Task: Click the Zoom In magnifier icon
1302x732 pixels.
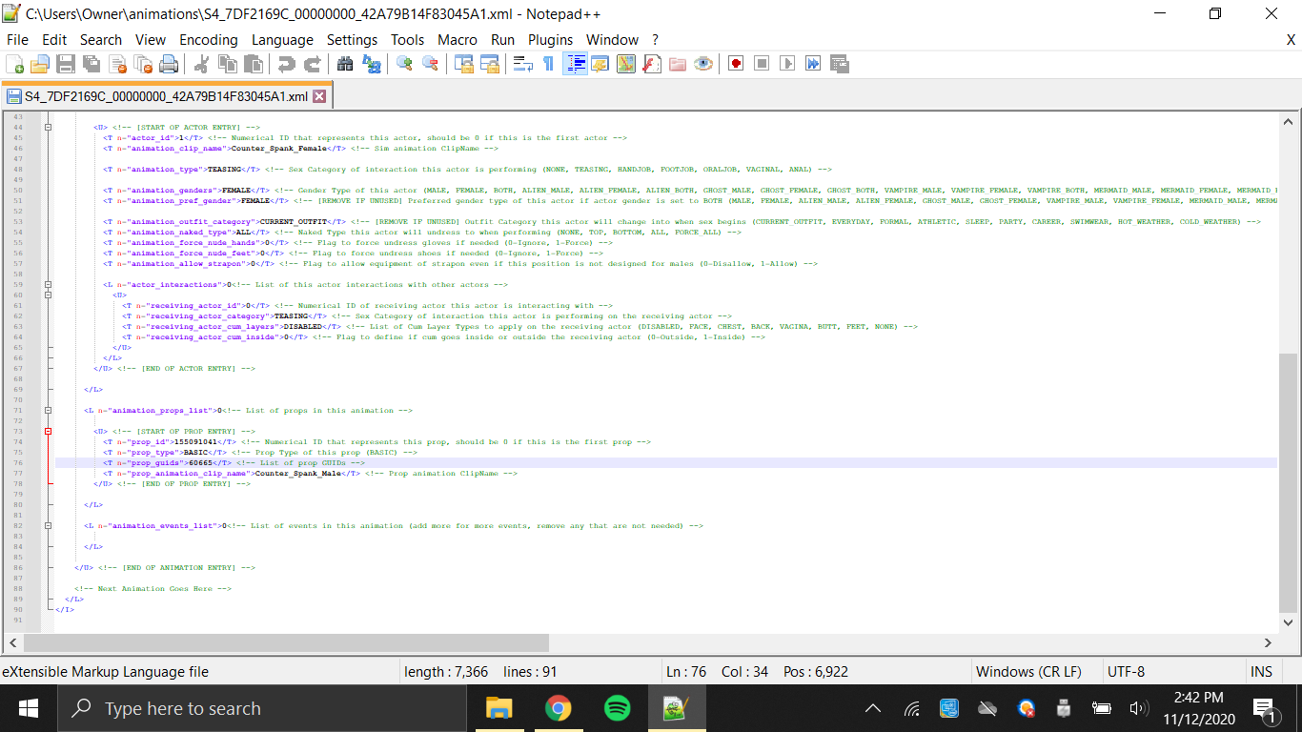Action: point(404,64)
